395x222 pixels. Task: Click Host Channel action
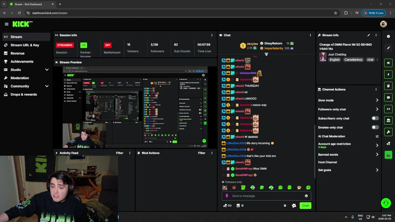[327, 162]
